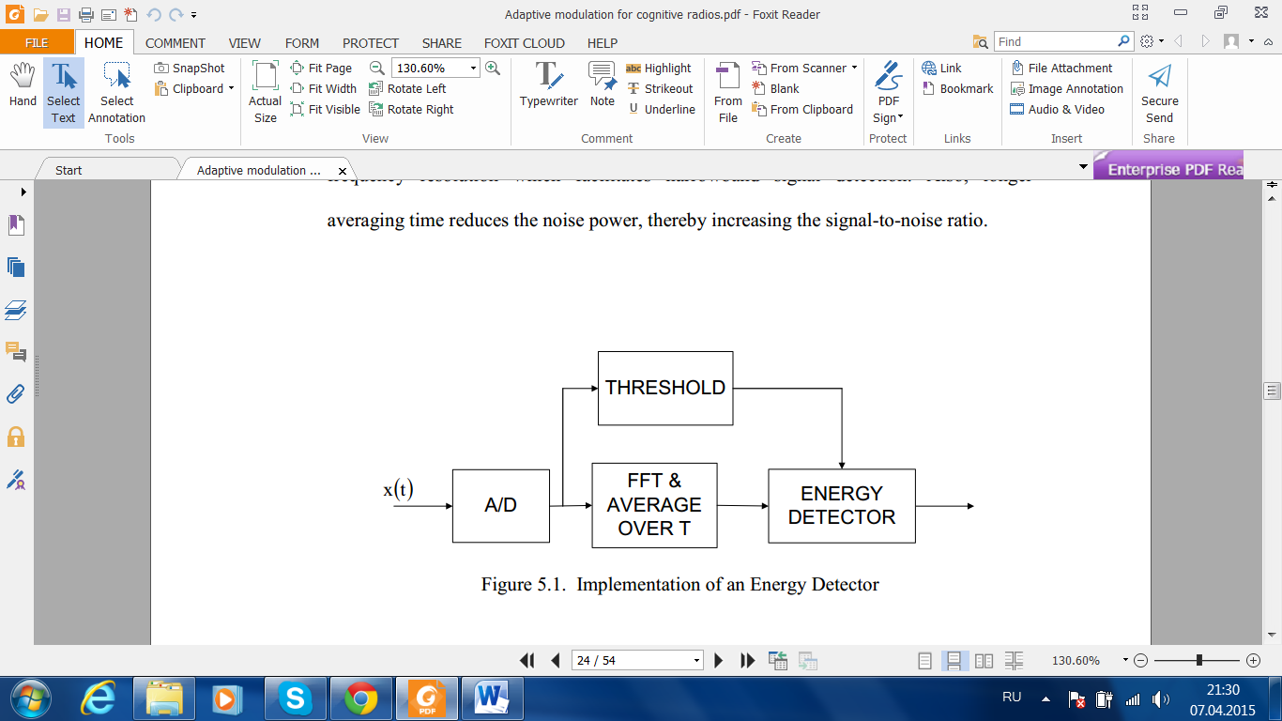The width and height of the screenshot is (1282, 721).
Task: Open the Clipboard dropdown in Tools
Action: tap(194, 88)
